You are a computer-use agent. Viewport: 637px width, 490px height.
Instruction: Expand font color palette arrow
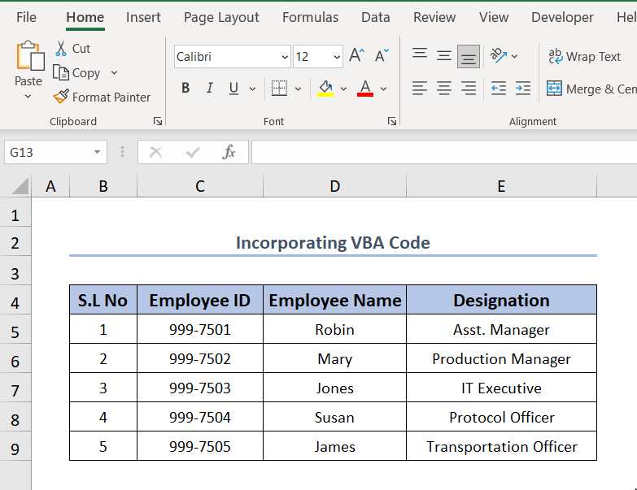tap(383, 89)
